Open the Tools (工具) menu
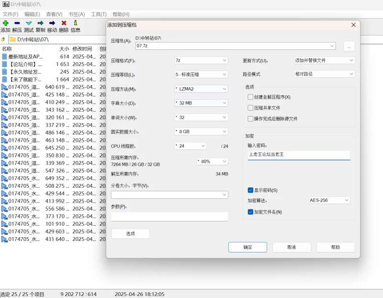The image size is (383, 298). 99,14
